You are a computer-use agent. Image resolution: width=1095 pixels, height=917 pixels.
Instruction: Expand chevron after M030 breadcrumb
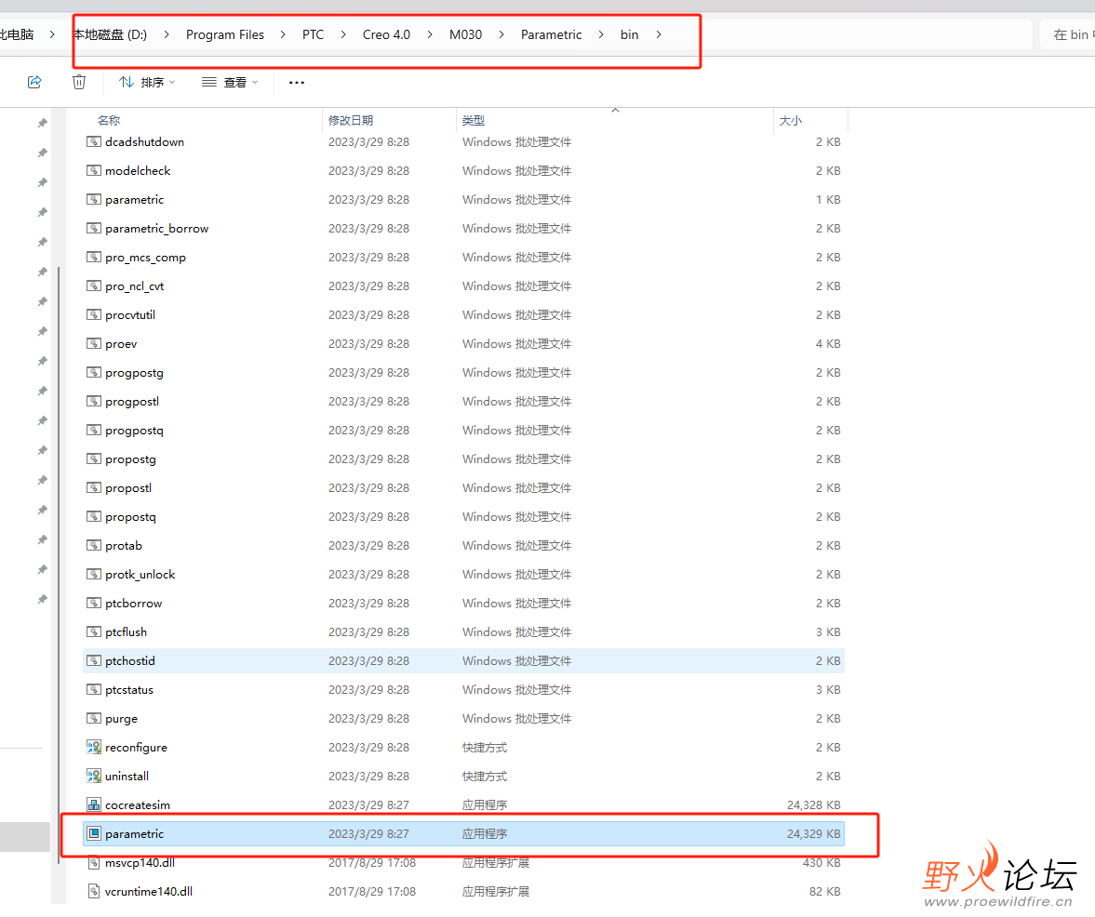click(501, 35)
